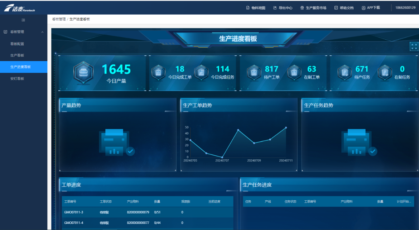Click the 今日产量 hexagon icon
Image resolution: width=419 pixels, height=230 pixels.
83,73
